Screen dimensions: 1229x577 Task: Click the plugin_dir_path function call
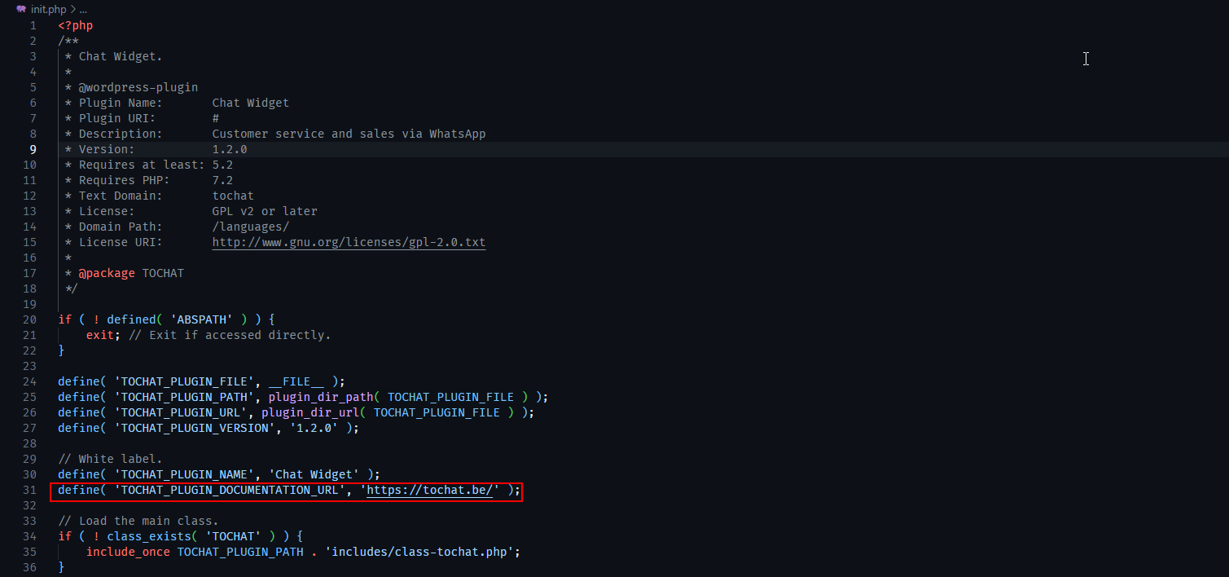coord(321,397)
